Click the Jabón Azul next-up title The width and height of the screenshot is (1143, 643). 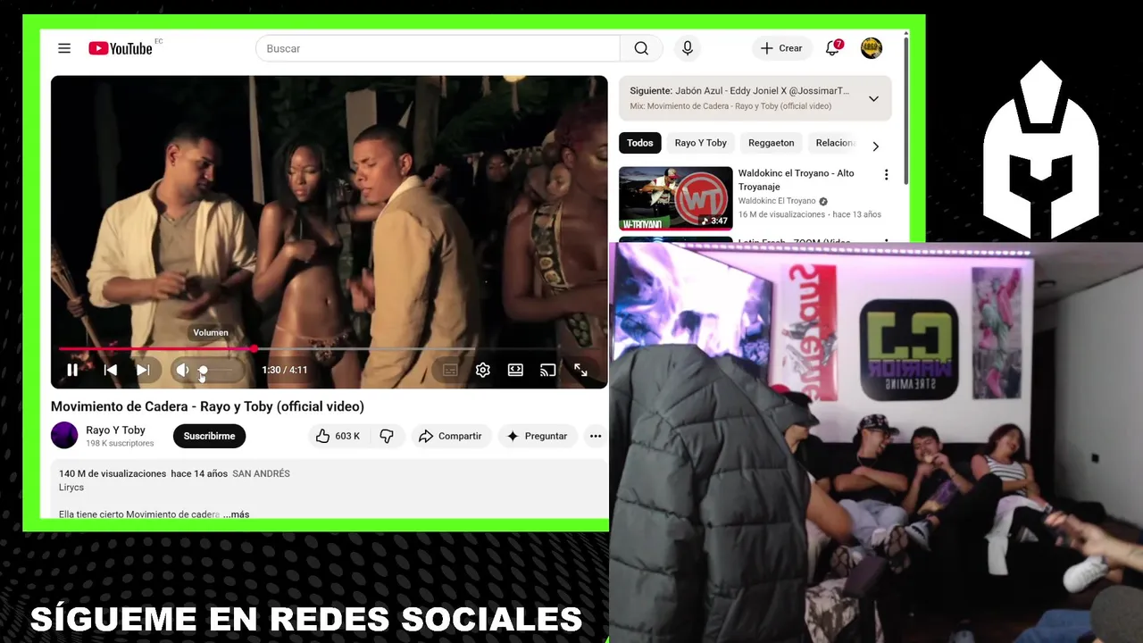click(763, 91)
